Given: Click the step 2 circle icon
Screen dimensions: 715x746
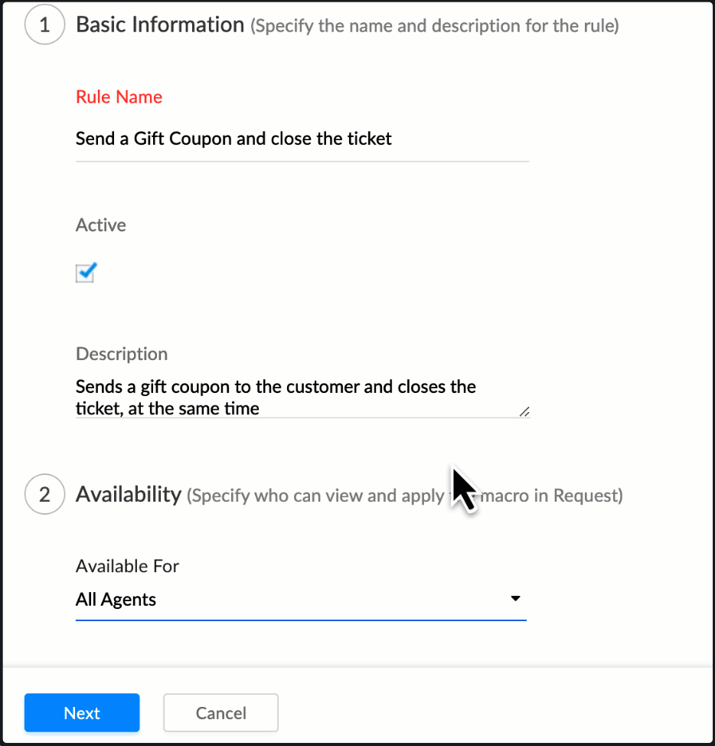Looking at the screenshot, I should 44,494.
